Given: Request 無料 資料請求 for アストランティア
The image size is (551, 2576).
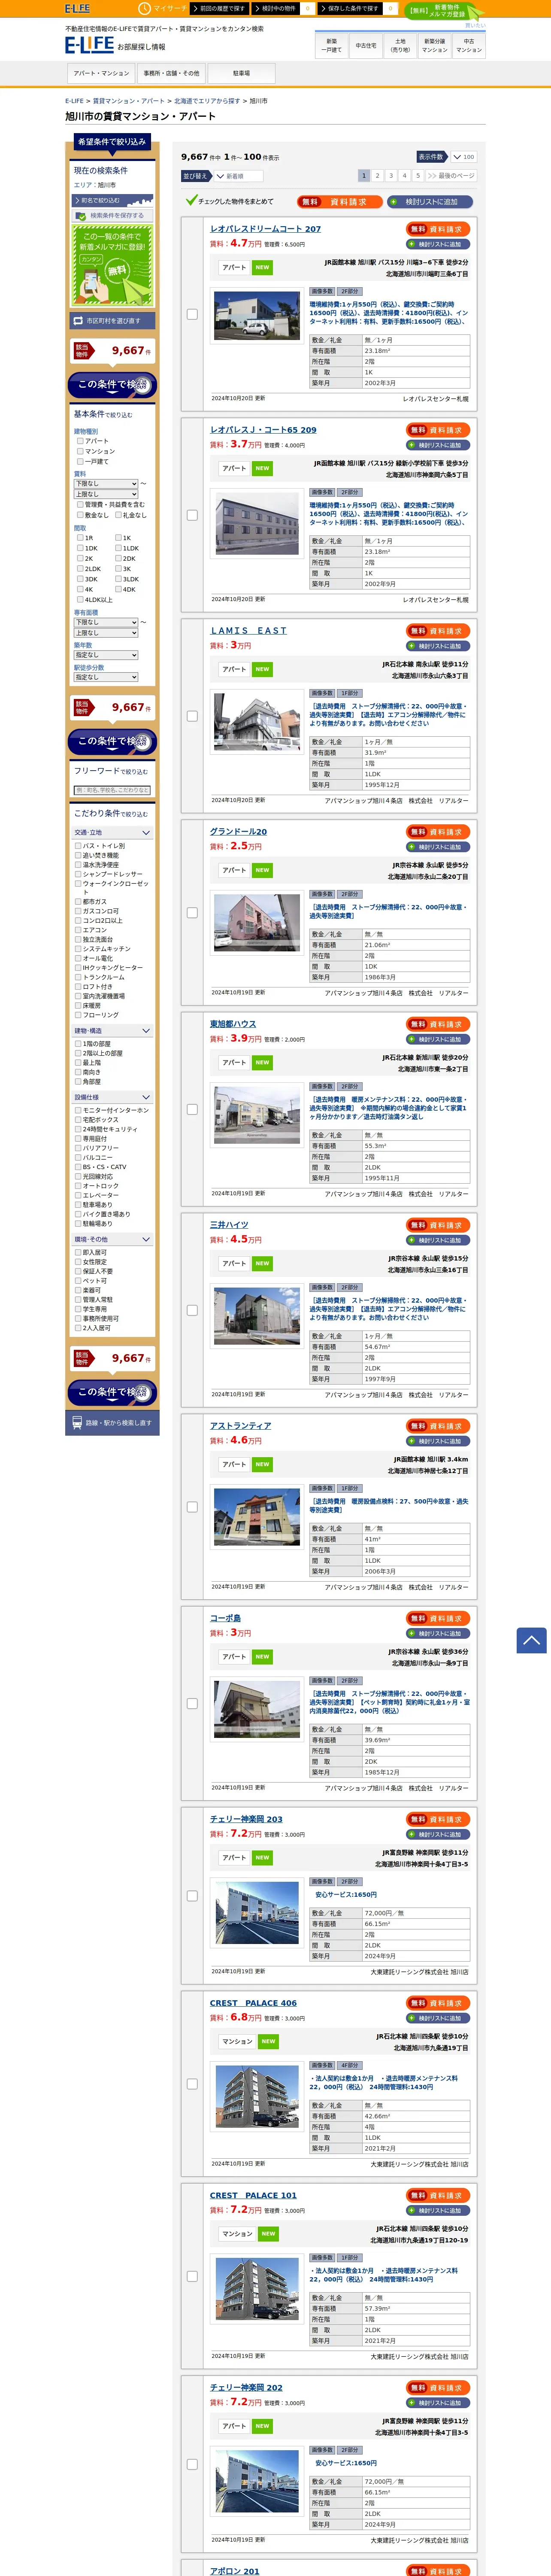Looking at the screenshot, I should click(x=439, y=1426).
